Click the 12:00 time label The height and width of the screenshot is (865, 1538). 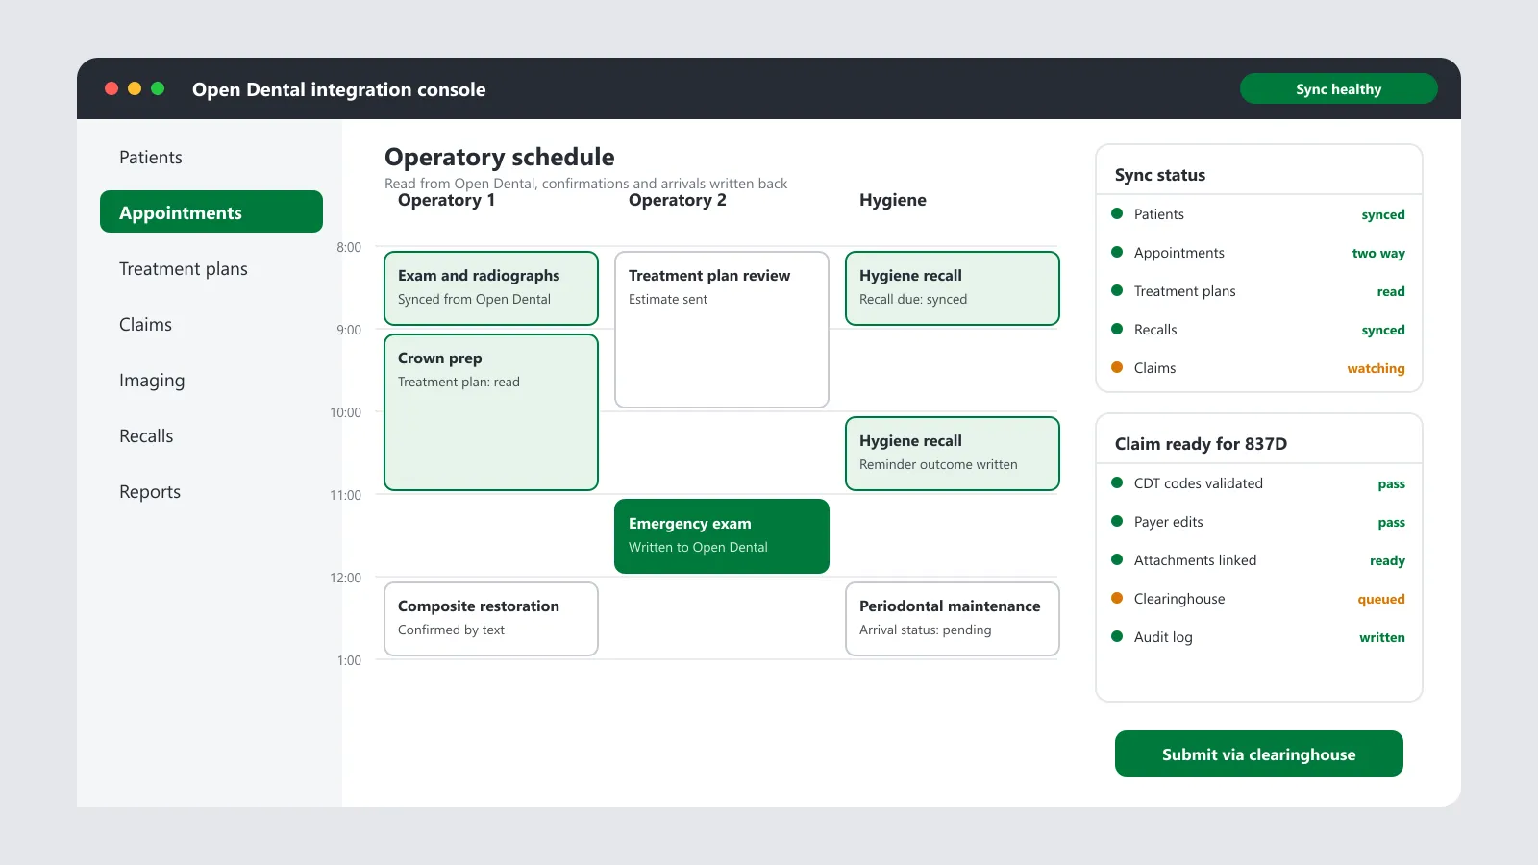pyautogui.click(x=345, y=578)
